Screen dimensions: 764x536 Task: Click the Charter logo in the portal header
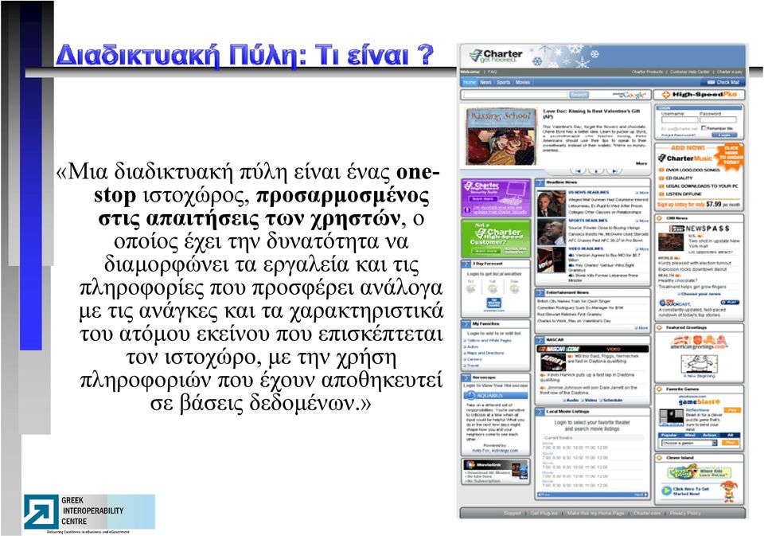(495, 56)
